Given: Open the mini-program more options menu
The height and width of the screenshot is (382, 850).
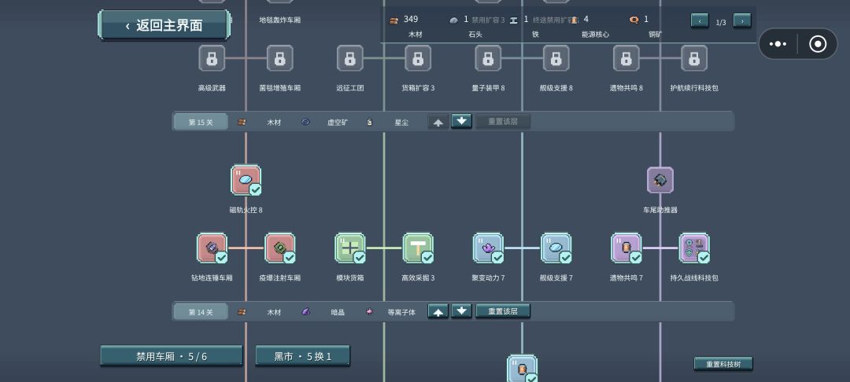Looking at the screenshot, I should click(778, 44).
